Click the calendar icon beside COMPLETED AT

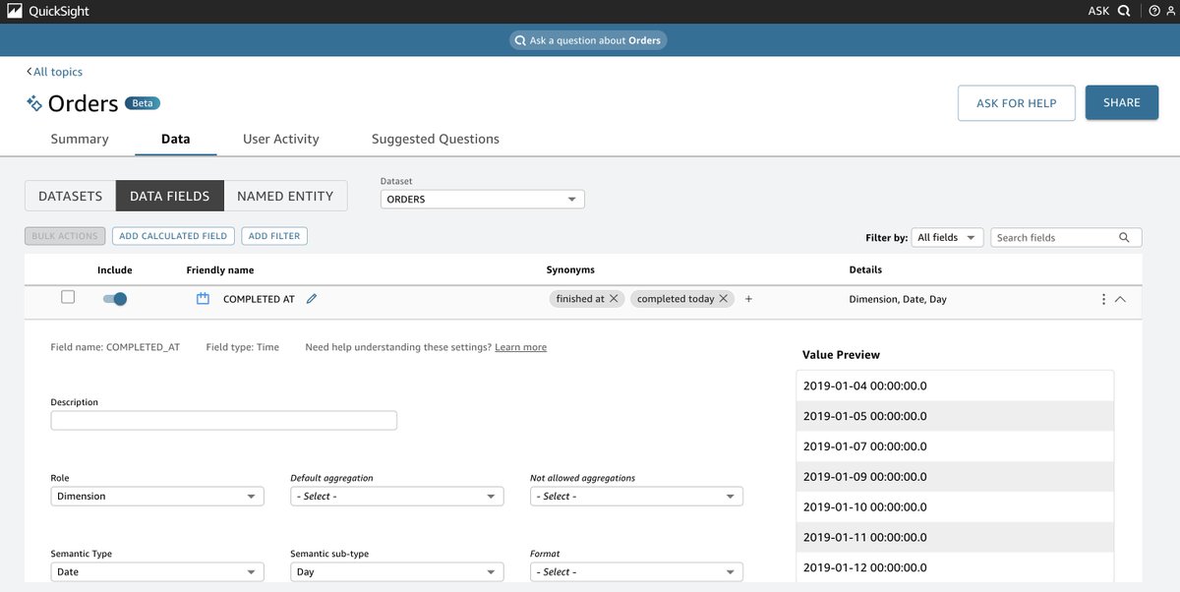tap(203, 299)
